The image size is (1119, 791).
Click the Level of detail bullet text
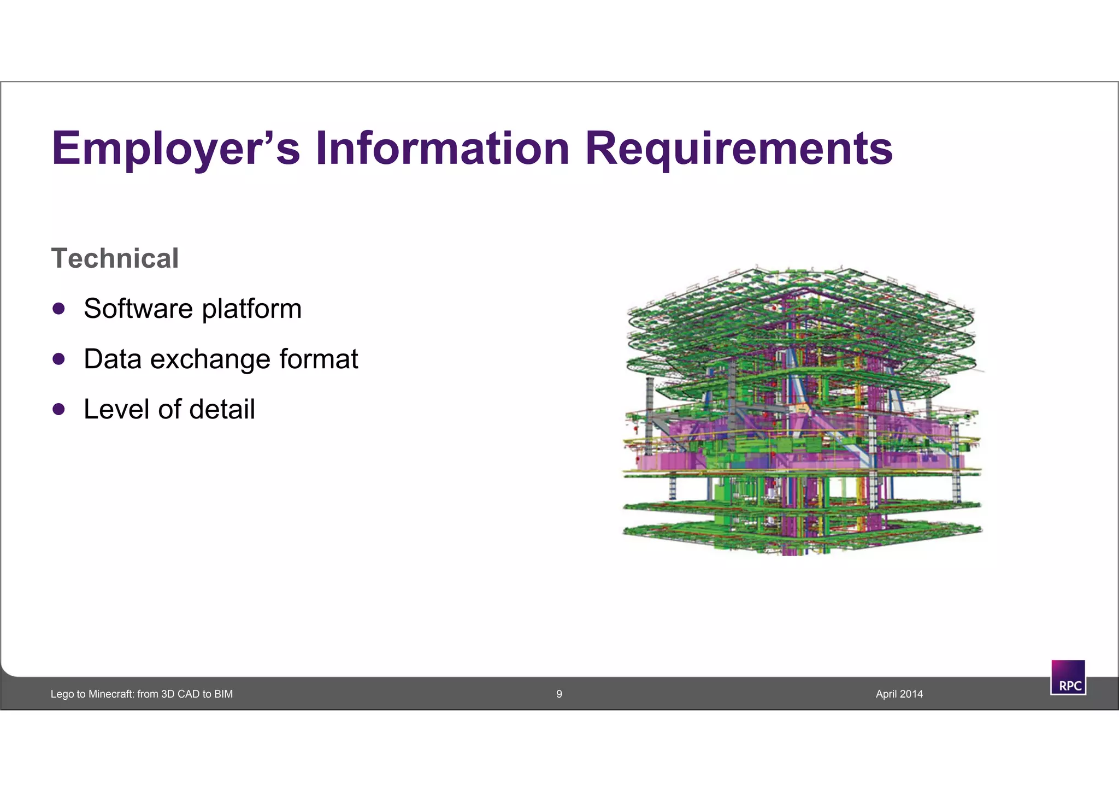[169, 409]
